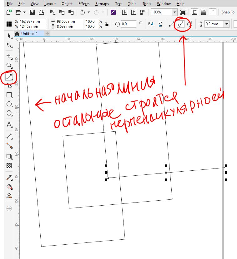Select the Crop tool
237x259 pixels.
9,56
